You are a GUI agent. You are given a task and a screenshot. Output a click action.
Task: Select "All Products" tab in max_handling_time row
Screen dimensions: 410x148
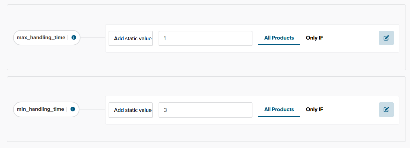(279, 38)
